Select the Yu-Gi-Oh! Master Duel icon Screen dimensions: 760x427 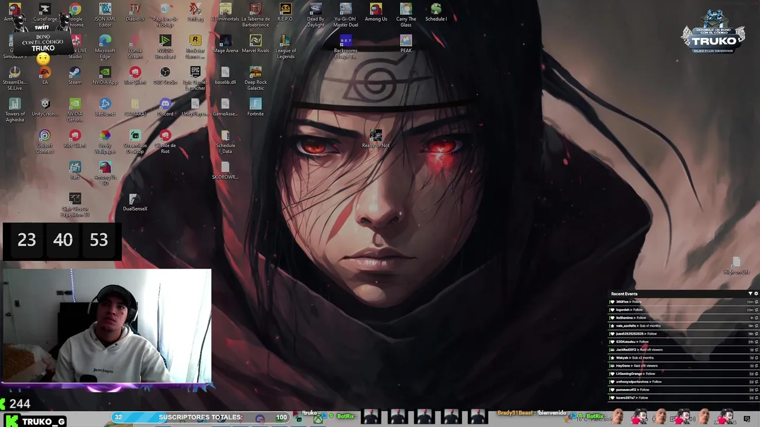(346, 15)
